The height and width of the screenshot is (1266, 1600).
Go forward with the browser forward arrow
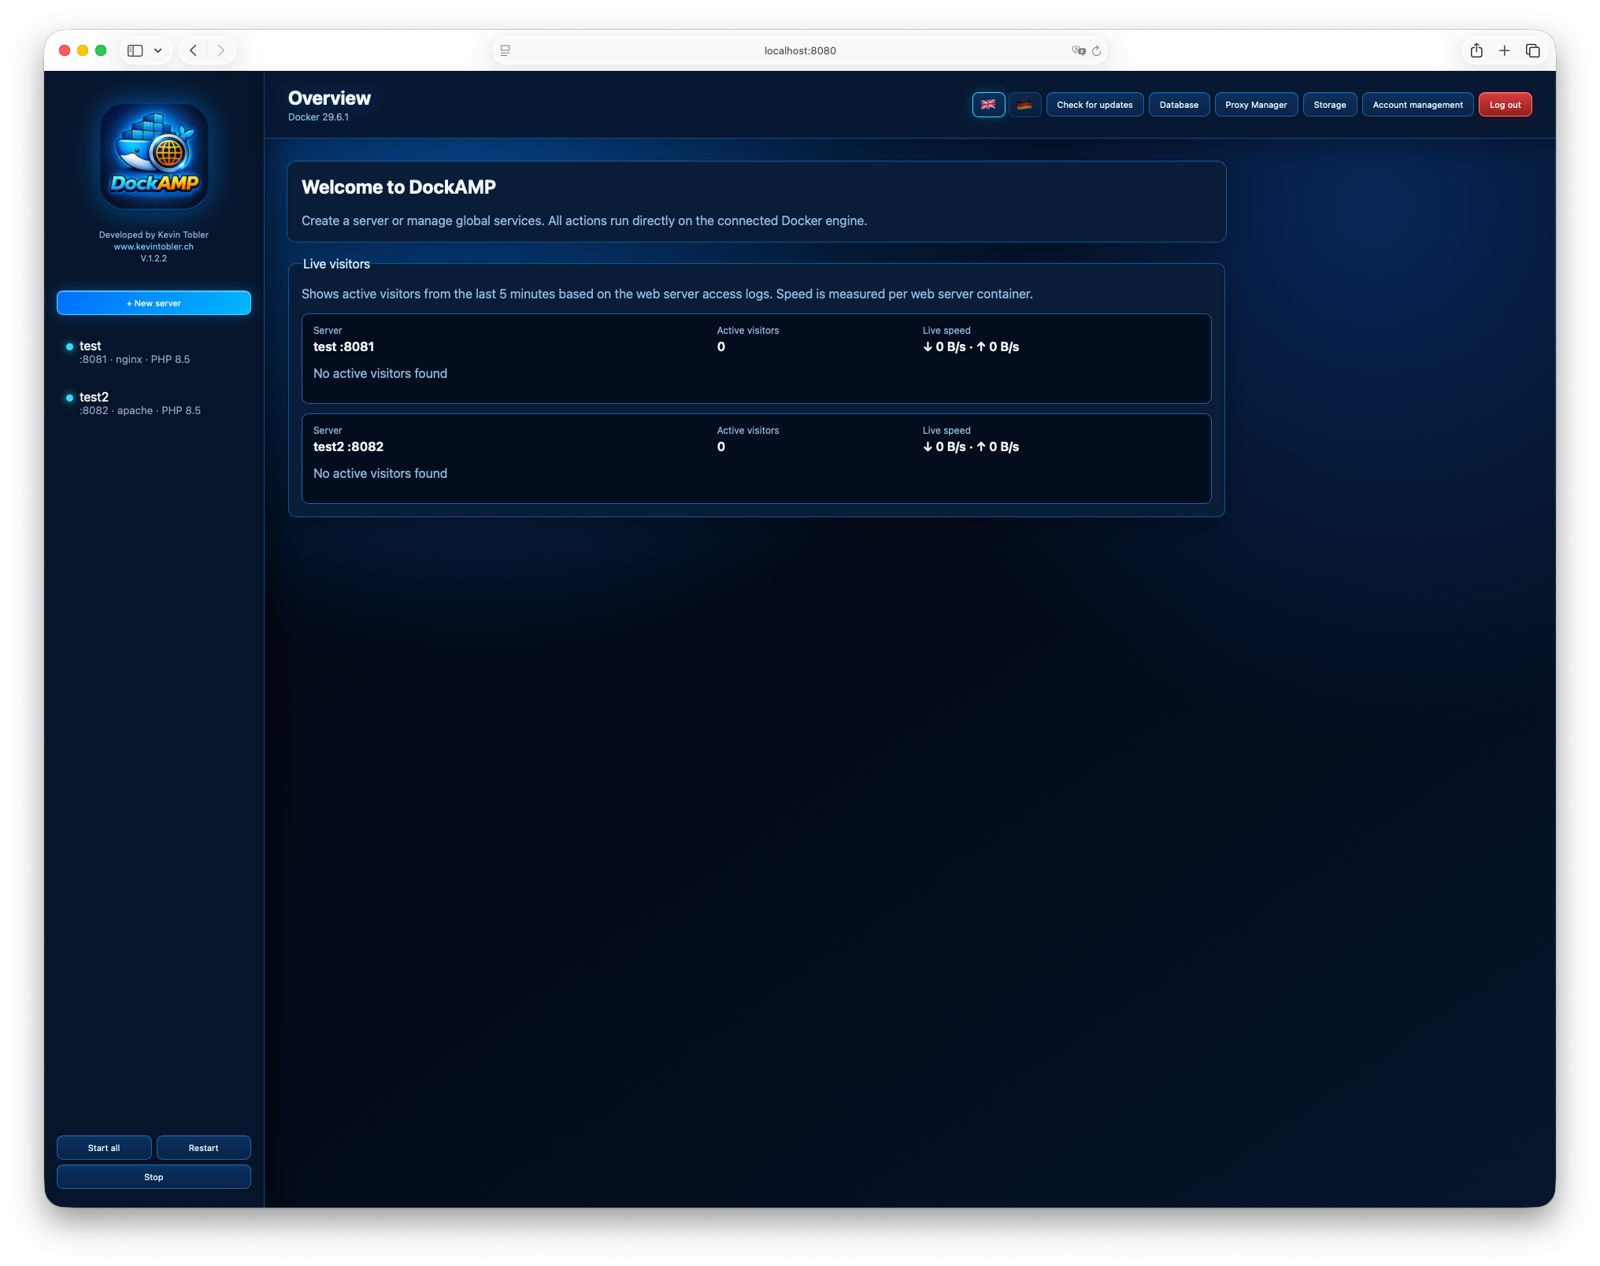pos(221,50)
